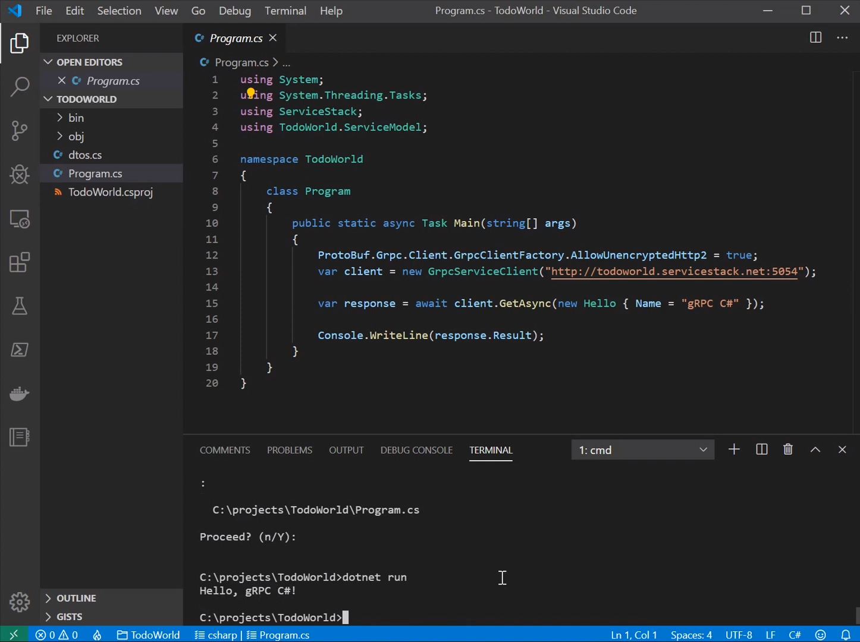Show errors and warnings count in status bar
The image size is (860, 642).
(57, 635)
